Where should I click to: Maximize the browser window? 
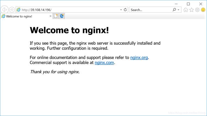[x=189, y=4]
